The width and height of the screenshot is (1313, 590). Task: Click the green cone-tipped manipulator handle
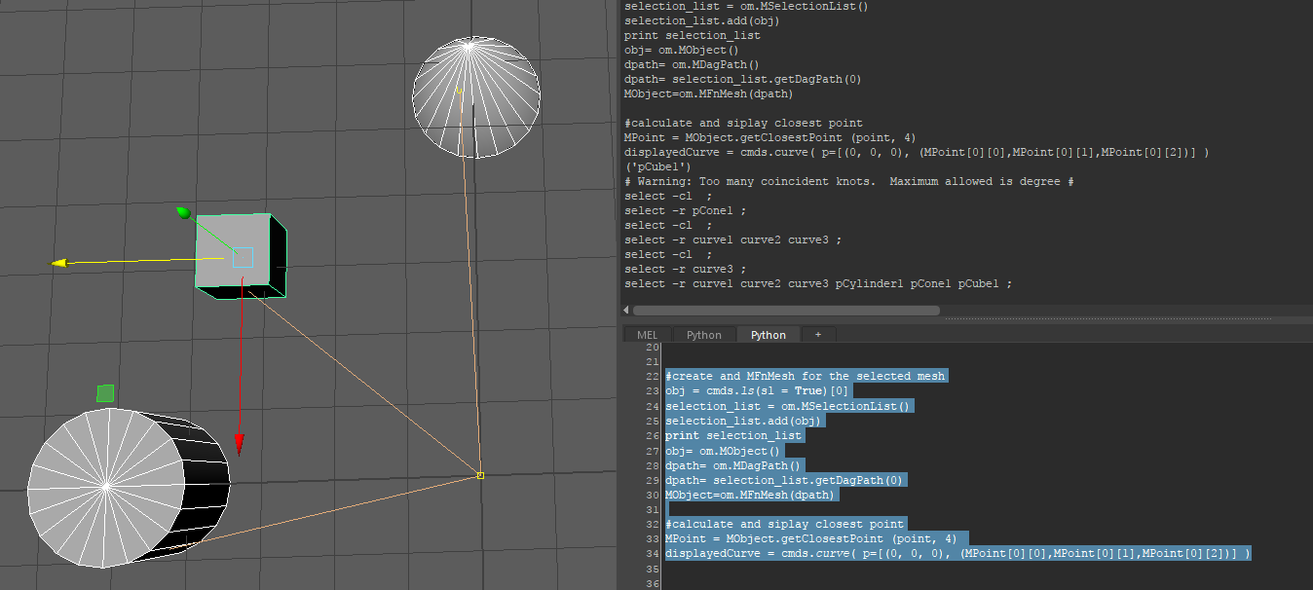[x=182, y=212]
